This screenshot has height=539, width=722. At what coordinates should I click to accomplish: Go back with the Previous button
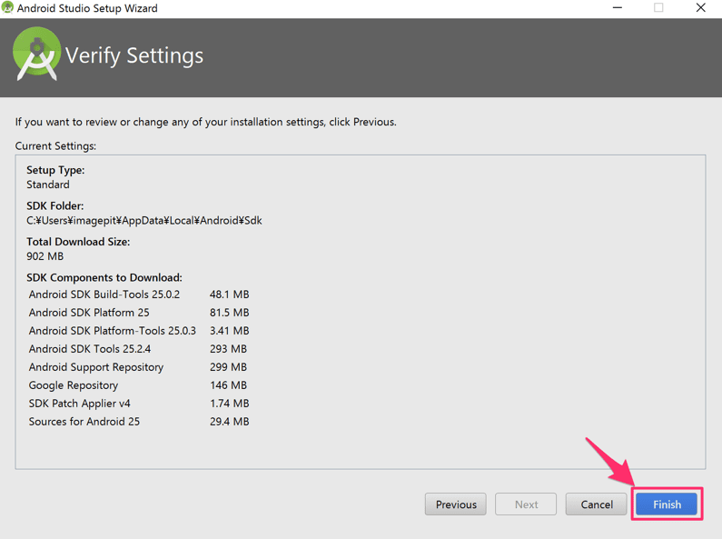click(x=456, y=504)
